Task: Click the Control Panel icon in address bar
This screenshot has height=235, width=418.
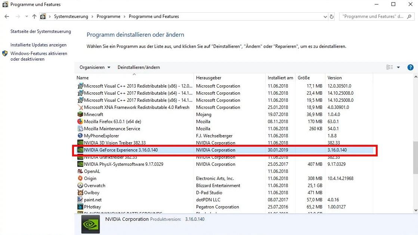Action: [43, 16]
